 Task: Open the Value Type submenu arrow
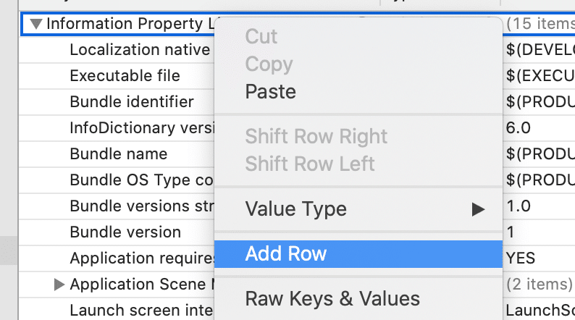pos(477,209)
